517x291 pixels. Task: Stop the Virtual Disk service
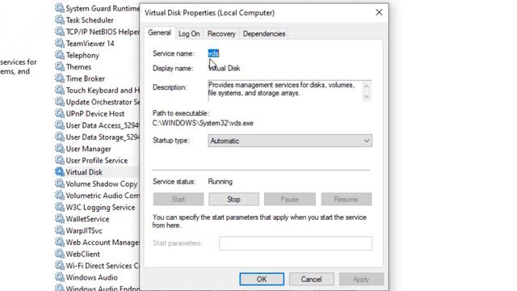[233, 200]
